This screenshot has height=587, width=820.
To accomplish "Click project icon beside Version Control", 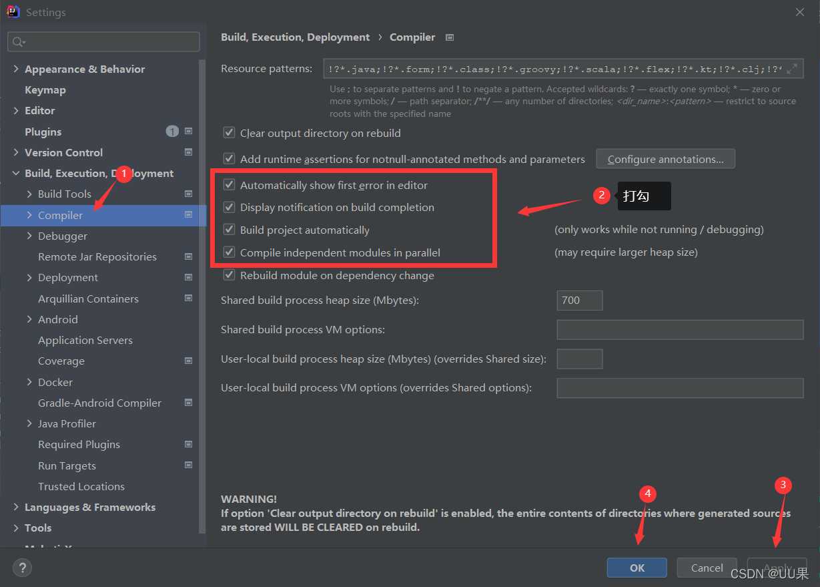I will [188, 152].
